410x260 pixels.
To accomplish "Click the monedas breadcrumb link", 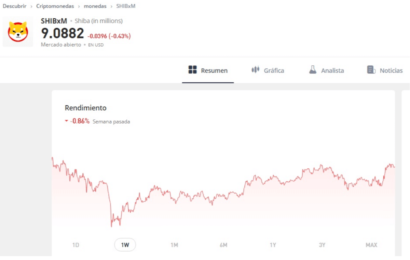I will (95, 6).
